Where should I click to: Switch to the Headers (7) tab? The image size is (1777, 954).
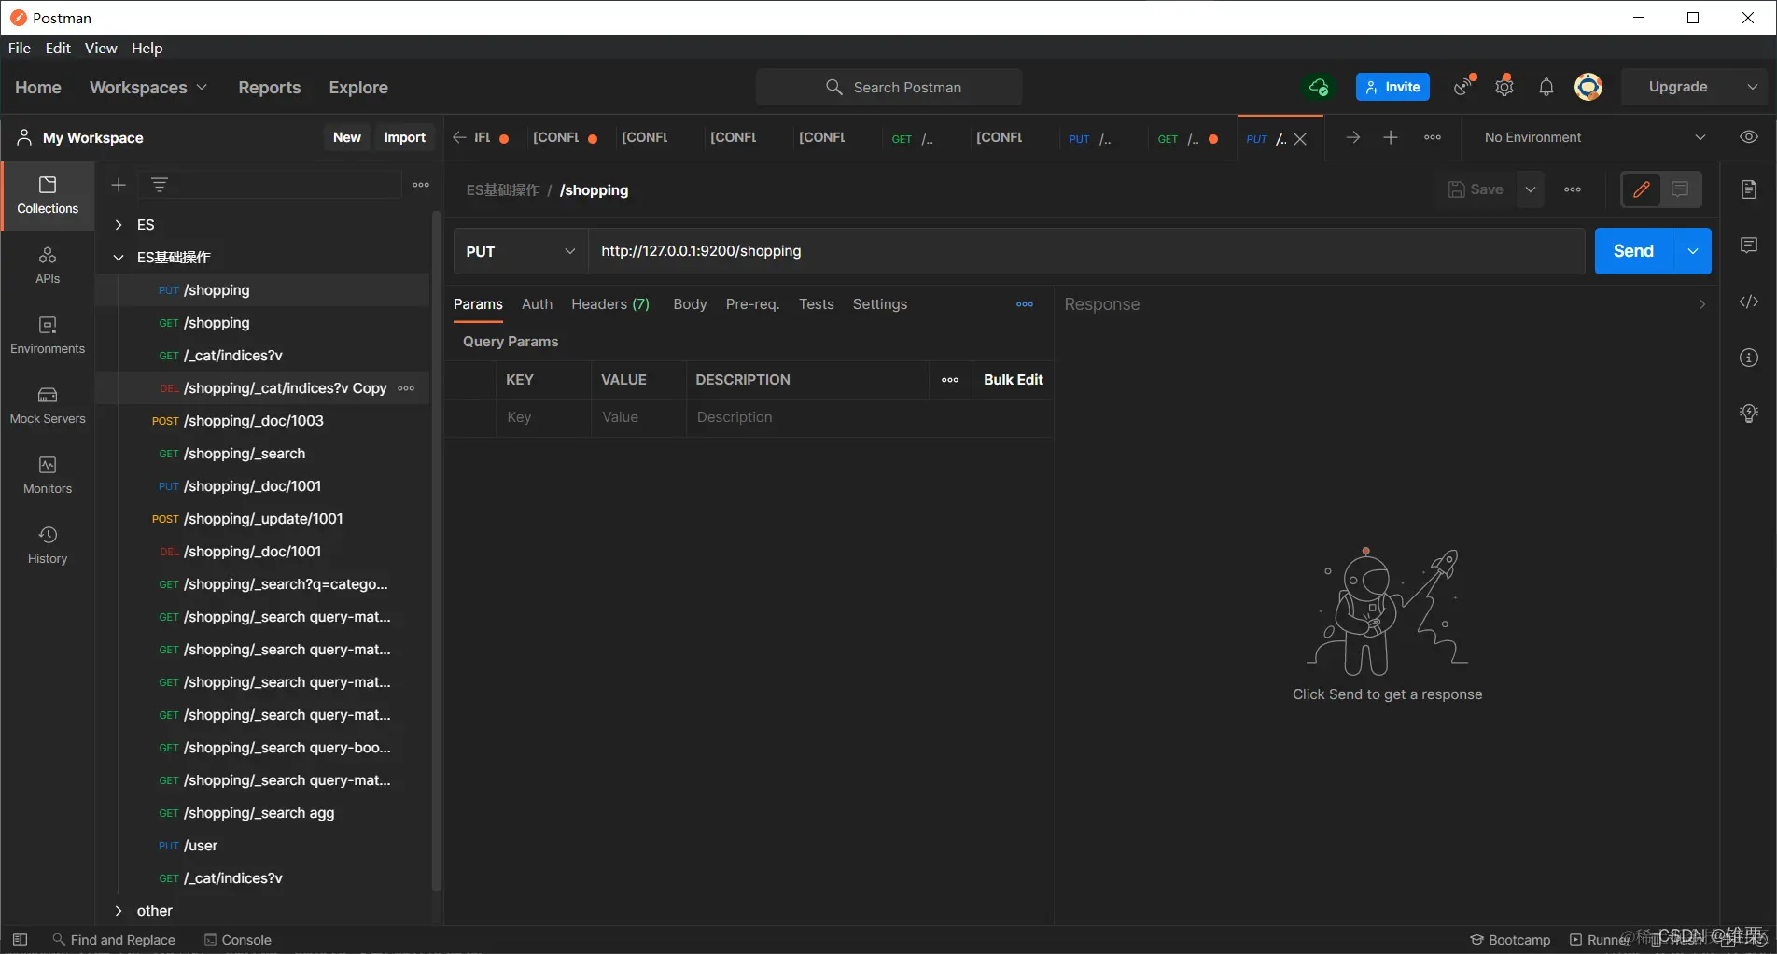pyautogui.click(x=610, y=304)
